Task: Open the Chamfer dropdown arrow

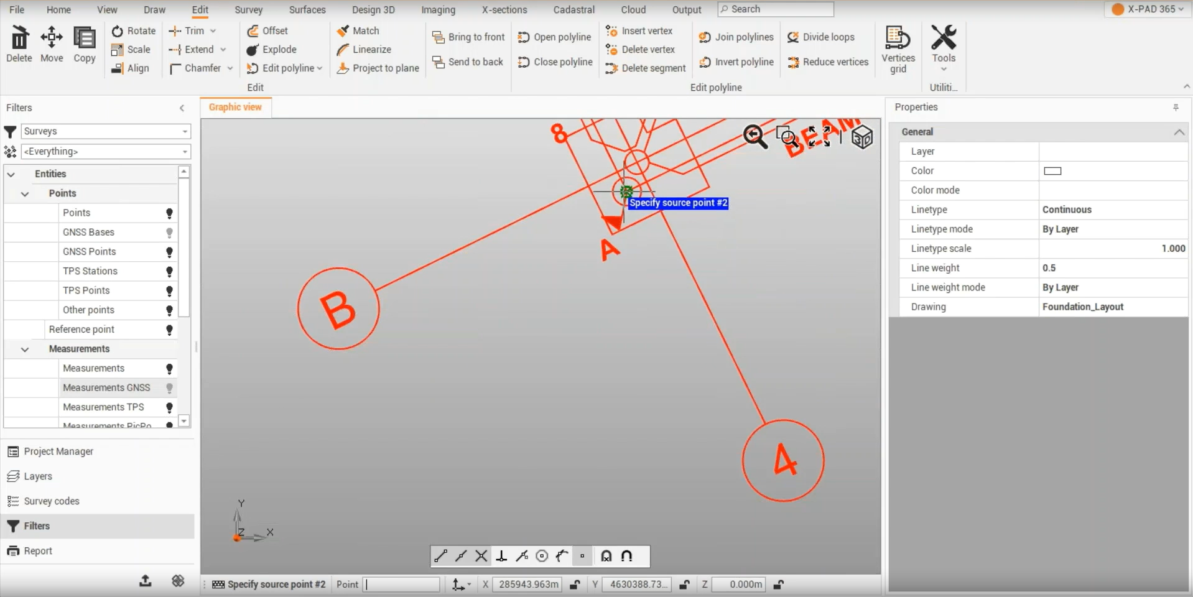Action: pyautogui.click(x=230, y=68)
